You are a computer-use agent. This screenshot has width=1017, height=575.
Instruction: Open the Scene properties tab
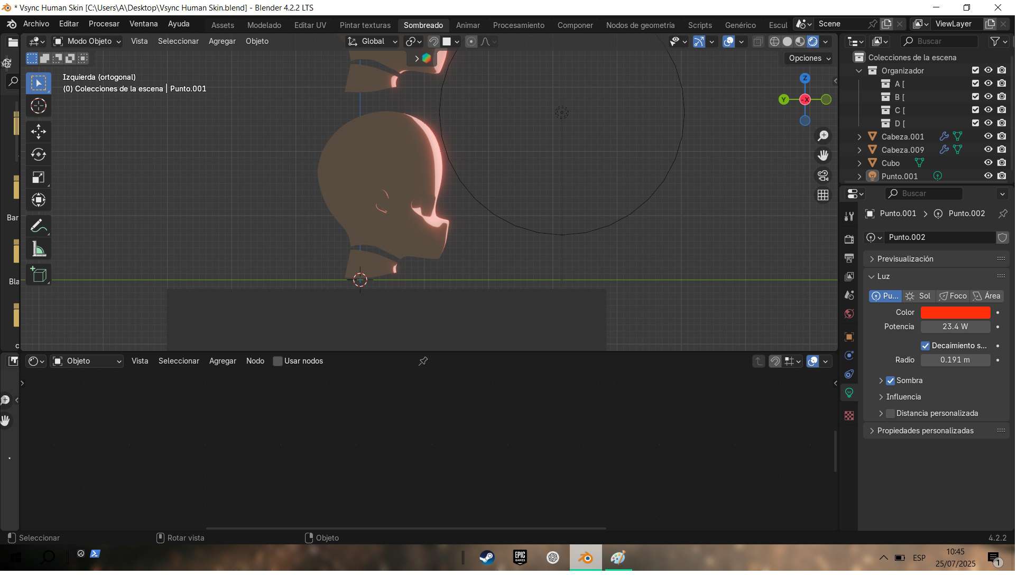click(850, 295)
